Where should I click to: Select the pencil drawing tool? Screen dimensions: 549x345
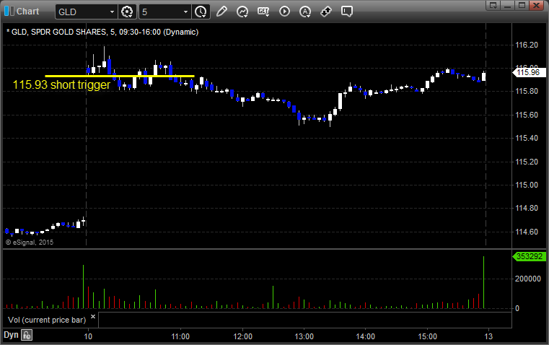[x=221, y=12]
